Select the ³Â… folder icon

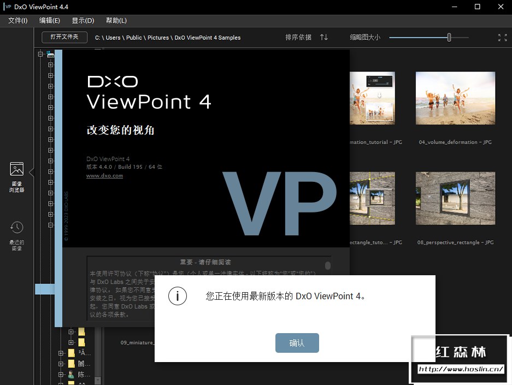(x=71, y=353)
